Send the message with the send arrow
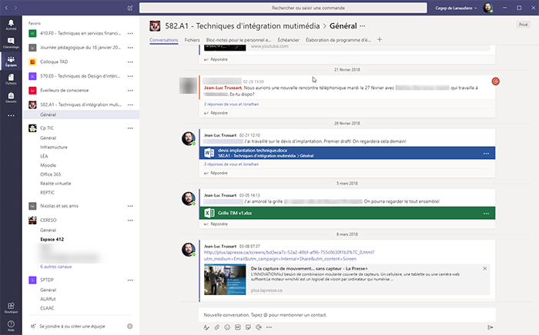539x335 pixels. point(490,327)
